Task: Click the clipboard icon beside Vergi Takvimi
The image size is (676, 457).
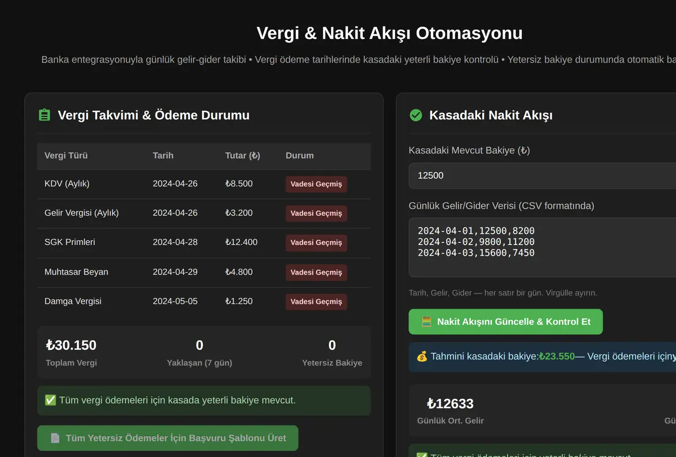Action: pos(44,115)
